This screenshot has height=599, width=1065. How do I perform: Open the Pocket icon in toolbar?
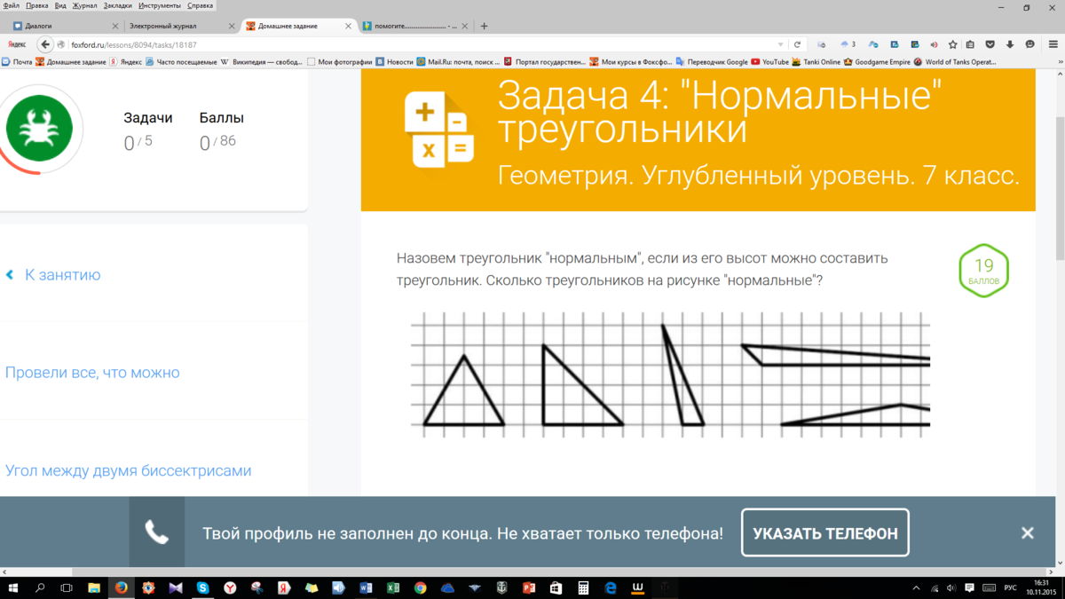click(990, 44)
